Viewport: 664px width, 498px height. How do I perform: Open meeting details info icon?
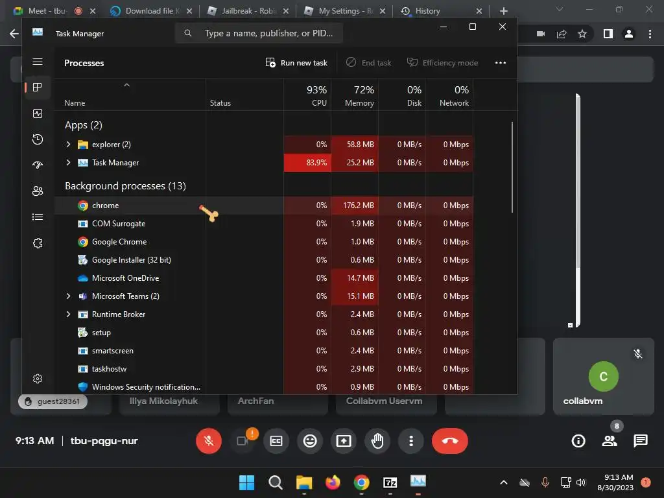578,441
